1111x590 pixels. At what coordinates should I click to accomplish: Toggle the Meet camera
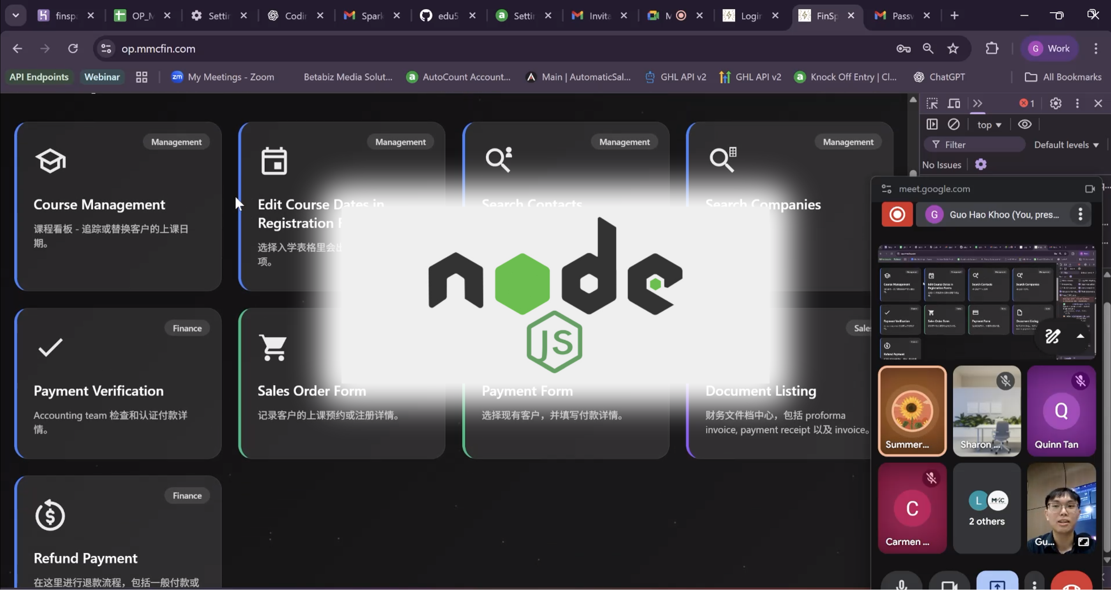[x=949, y=581]
